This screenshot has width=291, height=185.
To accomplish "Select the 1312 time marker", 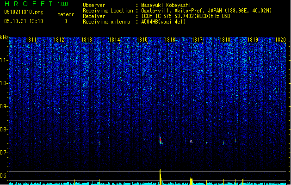I will (59, 40).
